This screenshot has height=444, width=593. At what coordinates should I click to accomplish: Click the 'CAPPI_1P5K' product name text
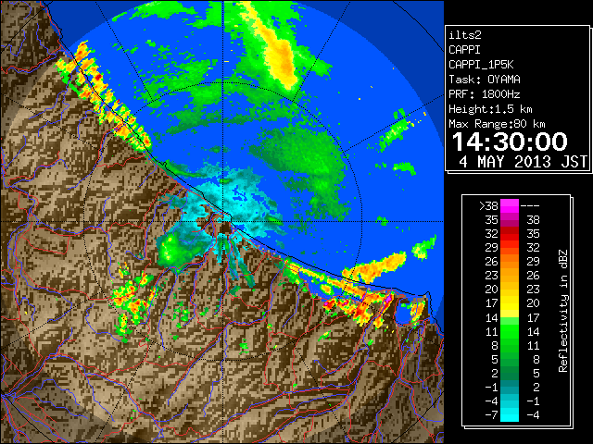pos(481,65)
